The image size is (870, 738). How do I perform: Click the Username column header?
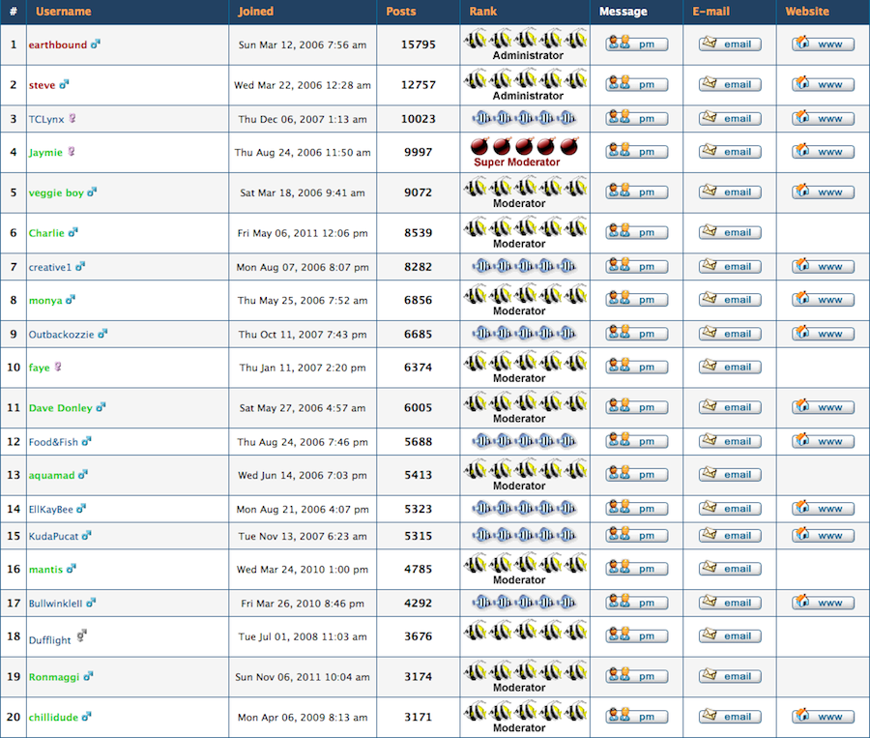(64, 12)
